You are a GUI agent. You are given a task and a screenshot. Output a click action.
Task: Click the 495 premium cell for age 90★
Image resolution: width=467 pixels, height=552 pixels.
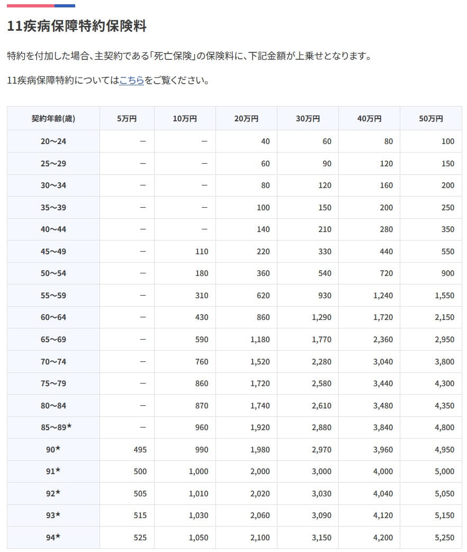(x=140, y=450)
